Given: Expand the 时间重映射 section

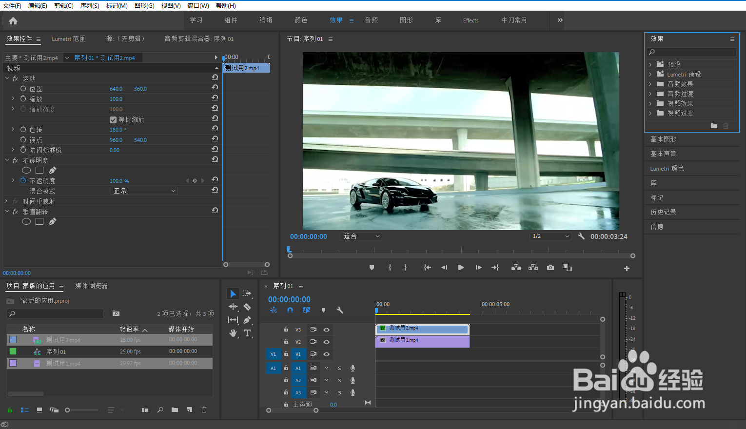Looking at the screenshot, I should click(x=6, y=201).
